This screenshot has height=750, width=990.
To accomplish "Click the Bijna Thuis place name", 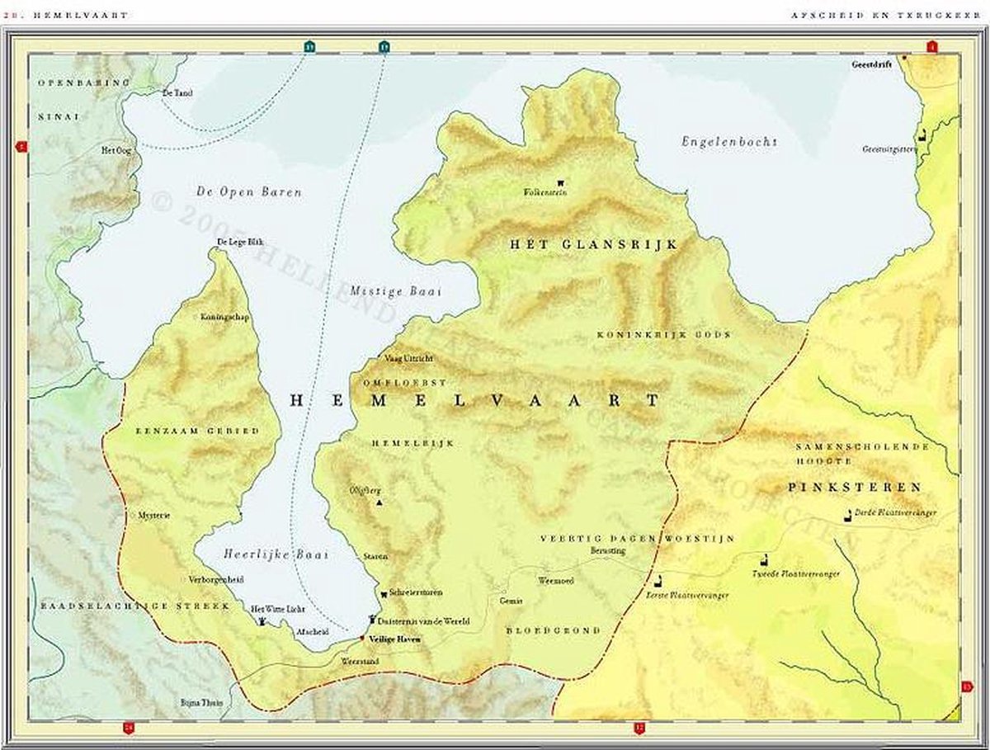I will pos(201,703).
